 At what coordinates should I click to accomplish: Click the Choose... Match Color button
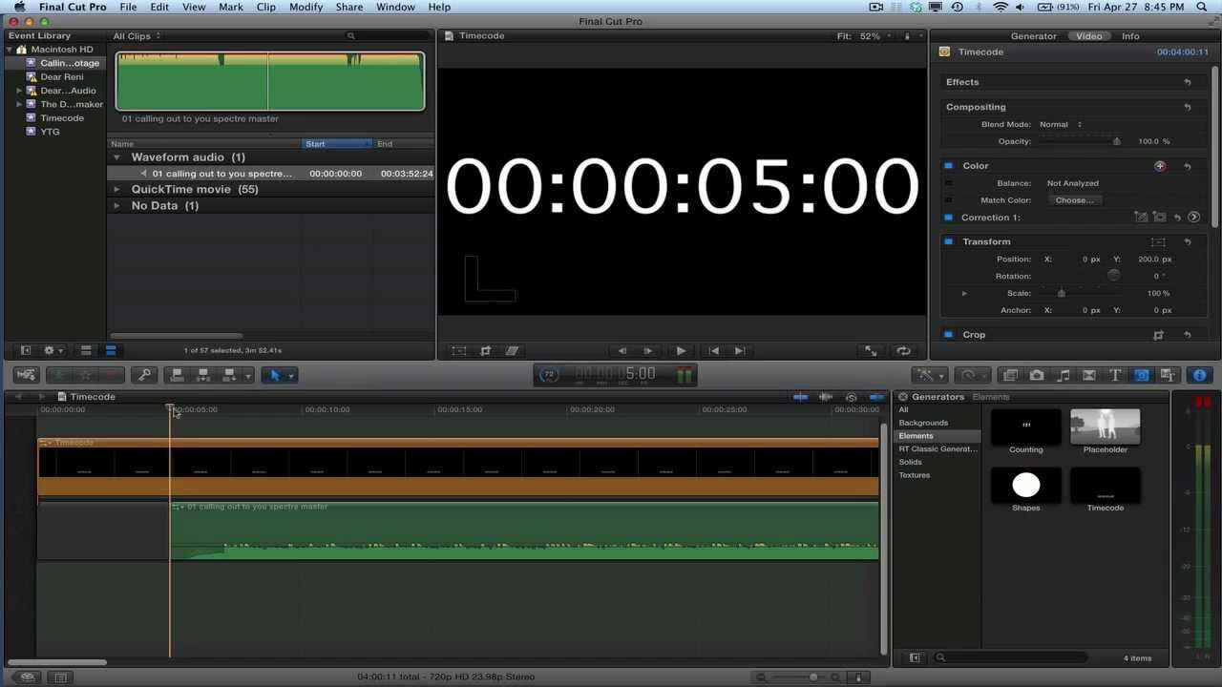(x=1074, y=200)
